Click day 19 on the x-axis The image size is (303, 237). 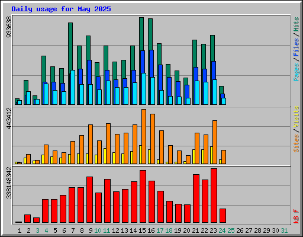point(178,230)
